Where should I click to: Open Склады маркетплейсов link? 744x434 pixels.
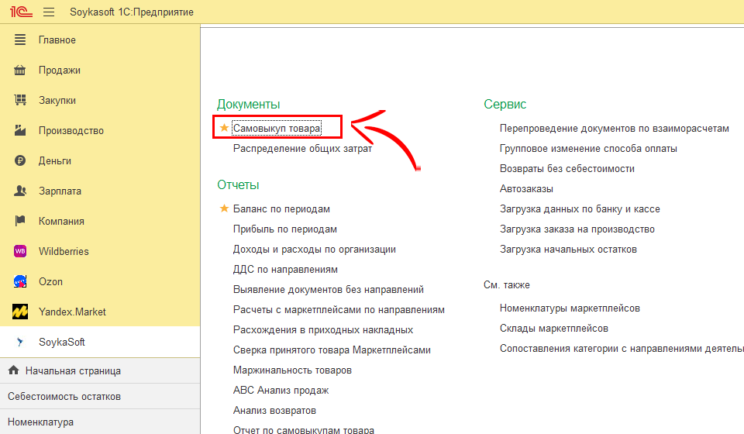click(553, 329)
